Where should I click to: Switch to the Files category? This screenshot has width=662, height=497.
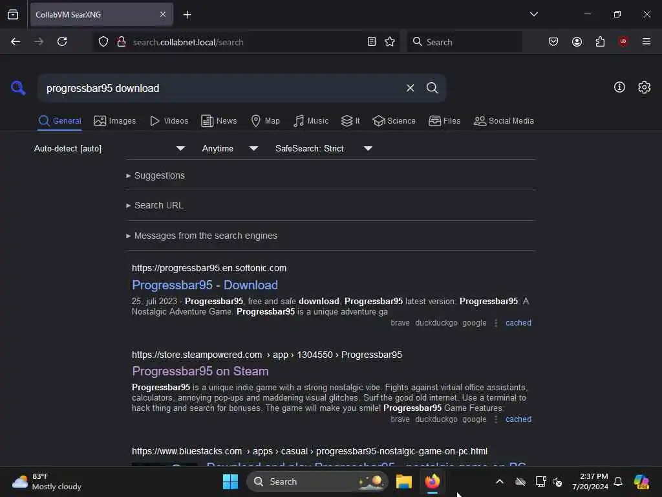pos(445,121)
